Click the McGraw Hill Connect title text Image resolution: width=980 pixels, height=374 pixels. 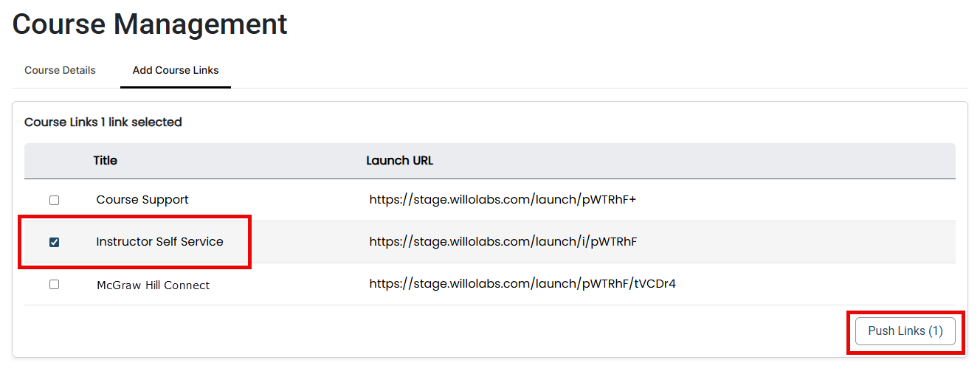click(153, 285)
